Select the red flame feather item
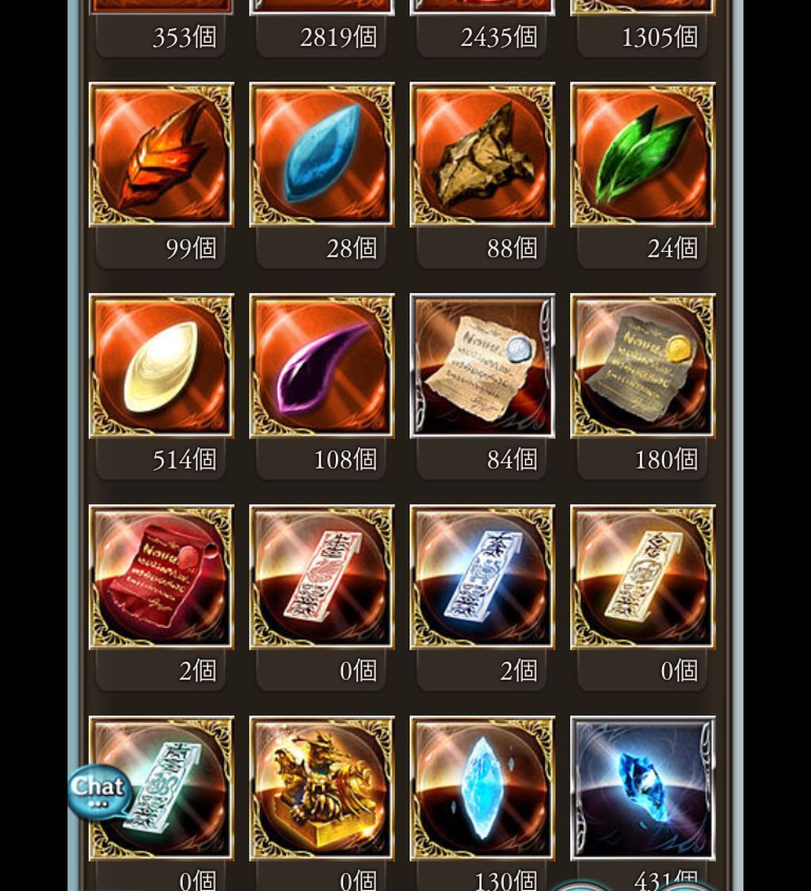The image size is (811, 891). point(162,154)
